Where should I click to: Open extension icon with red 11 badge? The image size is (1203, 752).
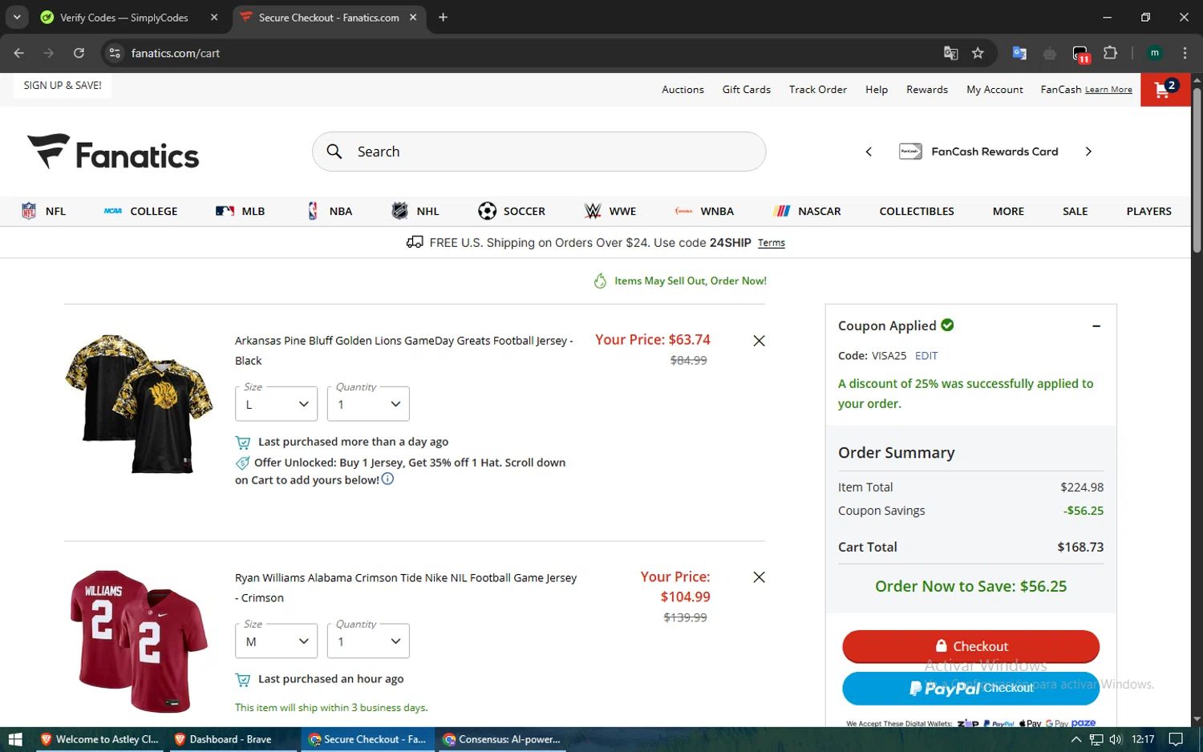pyautogui.click(x=1080, y=54)
